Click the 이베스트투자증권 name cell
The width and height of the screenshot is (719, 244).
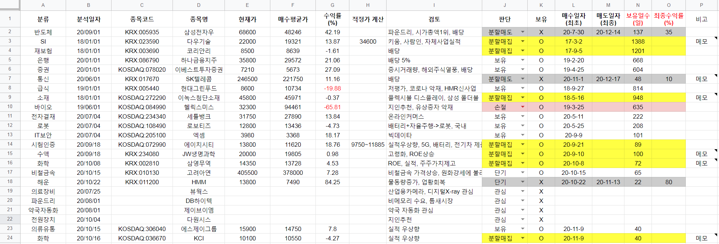199,70
